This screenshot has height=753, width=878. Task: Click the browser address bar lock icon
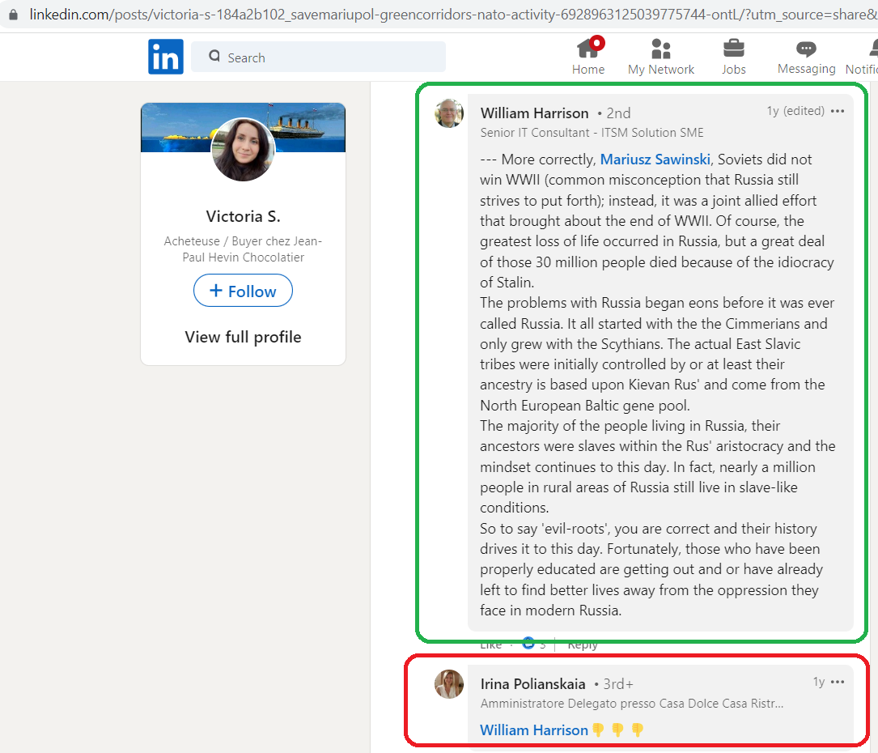(x=13, y=15)
